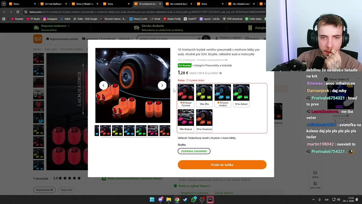Open the ChatGPT bookmark

(190, 19)
